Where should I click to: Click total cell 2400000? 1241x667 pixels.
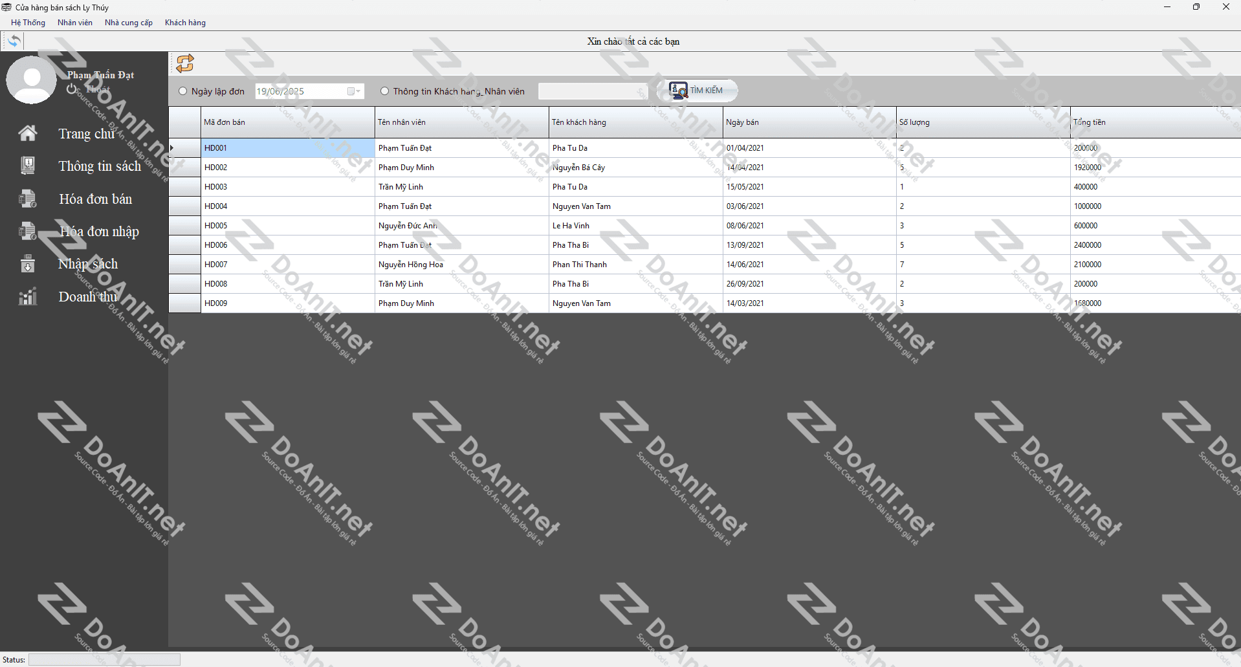click(x=1156, y=245)
